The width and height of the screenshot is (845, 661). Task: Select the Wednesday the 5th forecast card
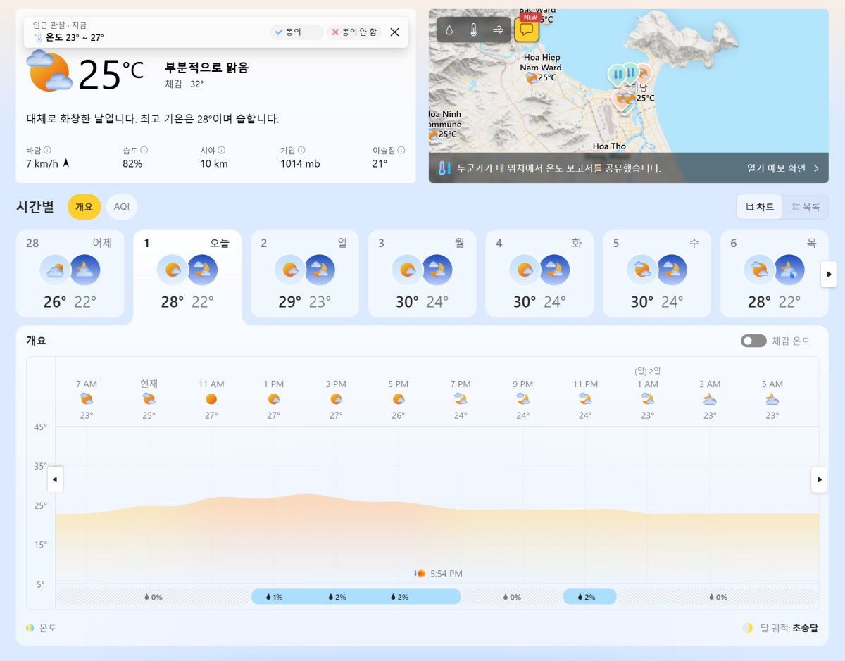coord(656,273)
